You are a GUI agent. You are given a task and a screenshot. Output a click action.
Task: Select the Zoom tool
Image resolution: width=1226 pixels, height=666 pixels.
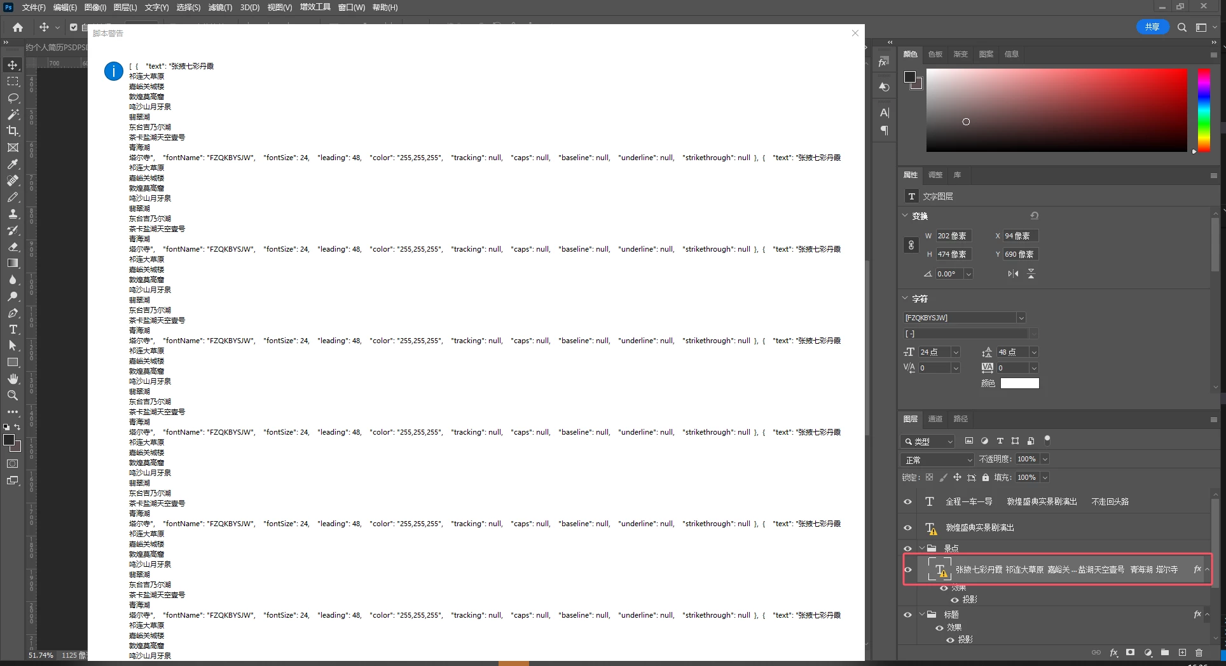point(13,395)
